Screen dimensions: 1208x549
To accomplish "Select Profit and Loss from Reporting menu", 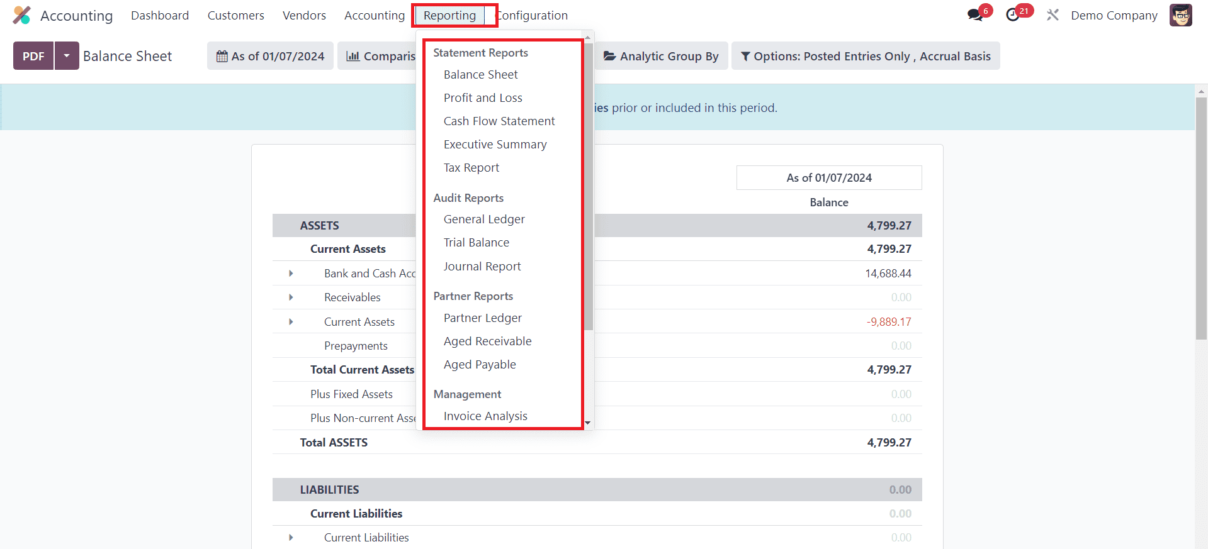I will [x=483, y=98].
